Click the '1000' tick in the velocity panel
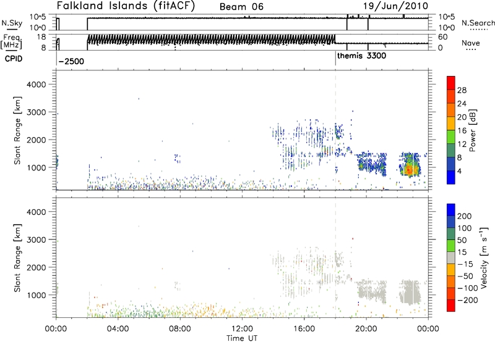495x342 pixels. [x=37, y=295]
